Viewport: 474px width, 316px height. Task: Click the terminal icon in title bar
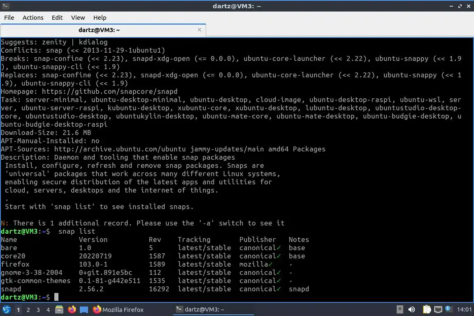(5, 6)
